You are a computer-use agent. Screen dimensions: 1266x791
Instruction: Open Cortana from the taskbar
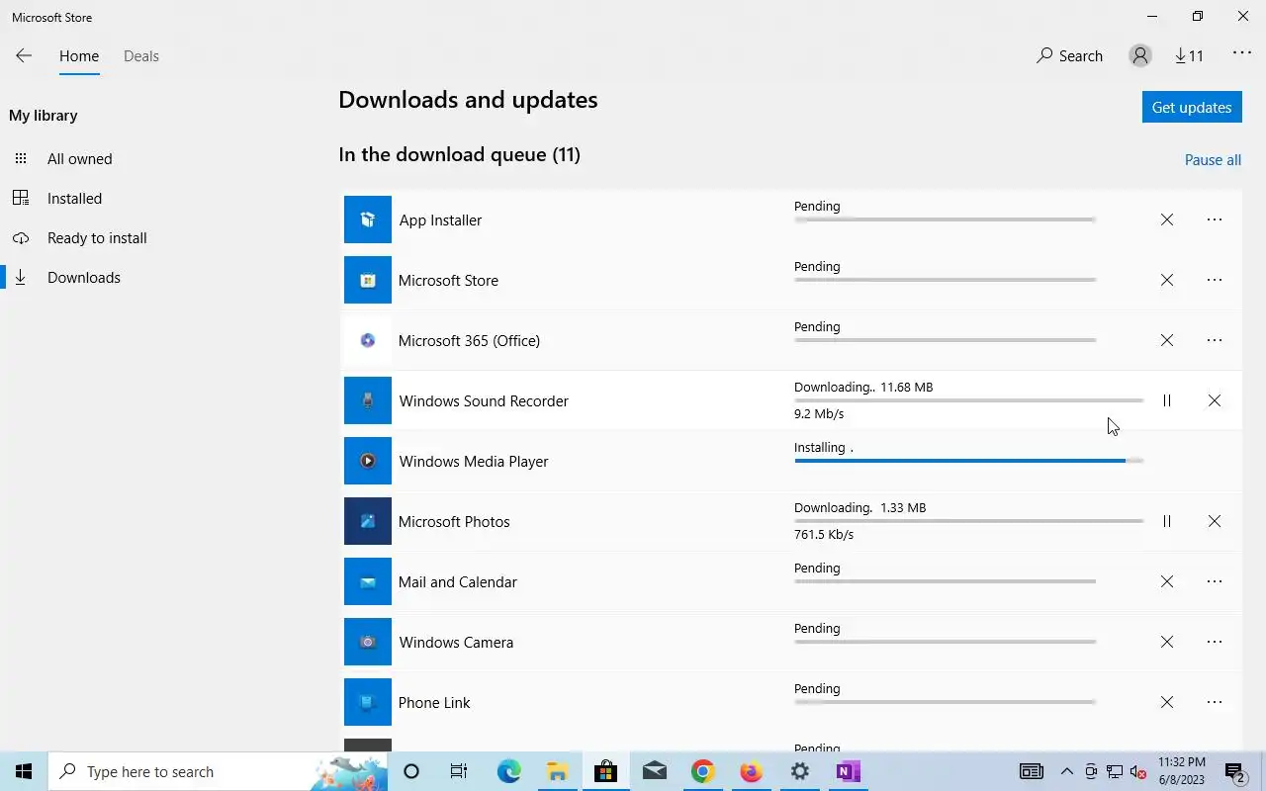pos(411,771)
